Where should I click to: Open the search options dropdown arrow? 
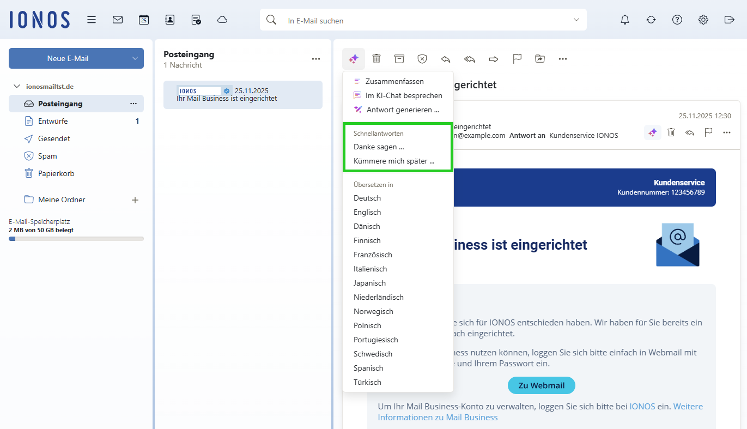576,20
